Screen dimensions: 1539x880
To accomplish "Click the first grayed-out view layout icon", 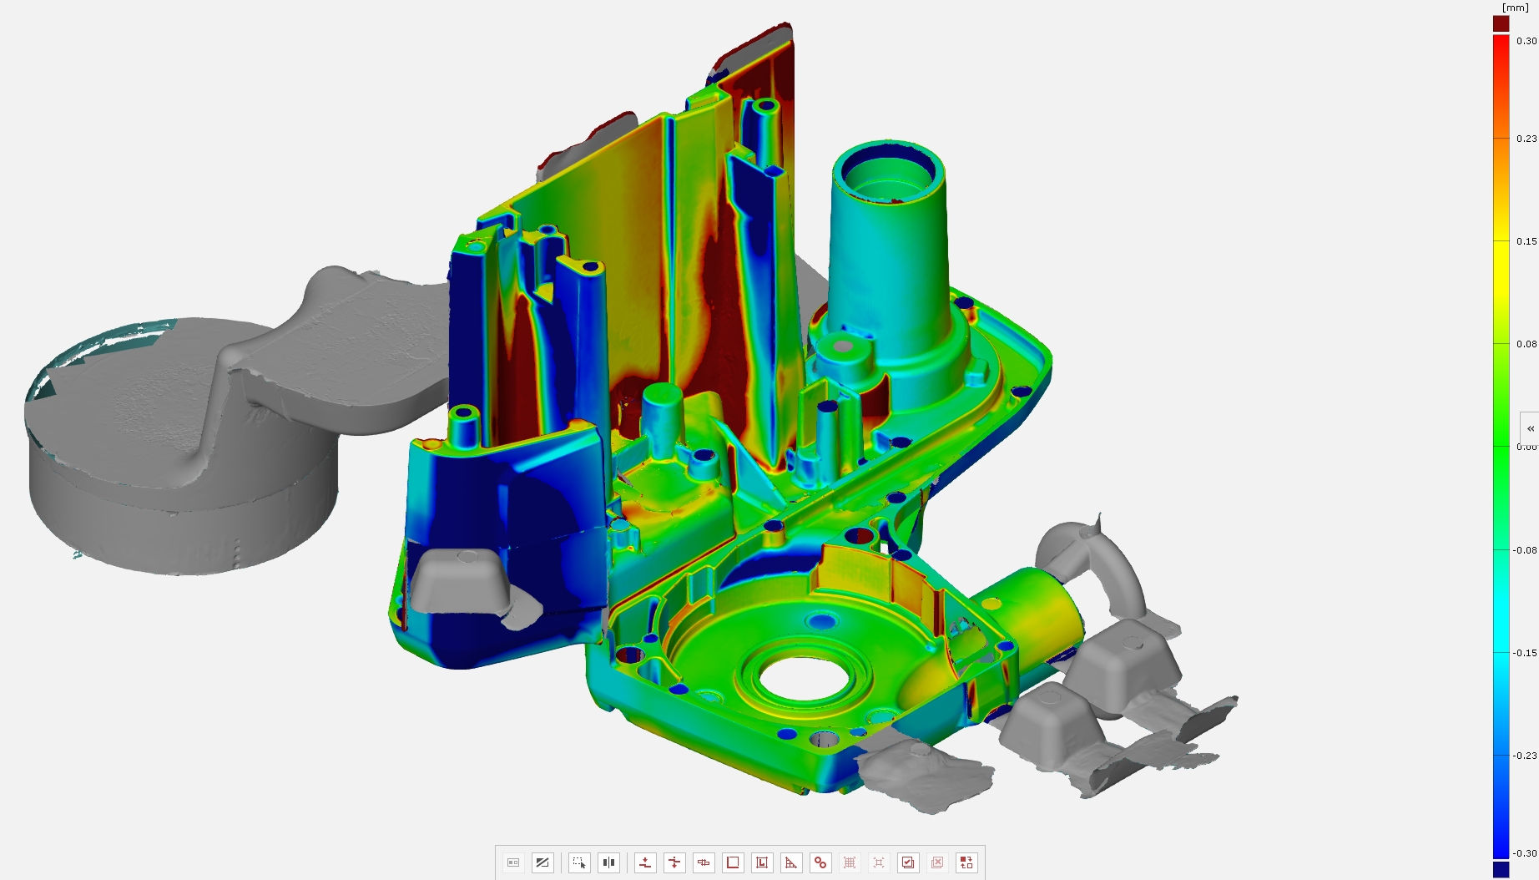I will pos(513,862).
